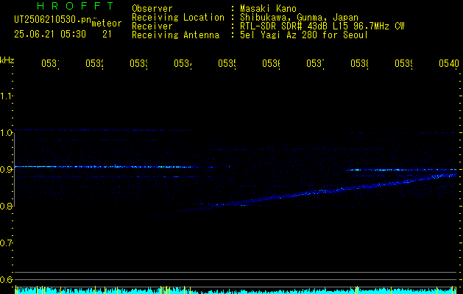The height and width of the screenshot is (294, 463).
Task: Click the "Observer" field label
Action: [x=152, y=9]
